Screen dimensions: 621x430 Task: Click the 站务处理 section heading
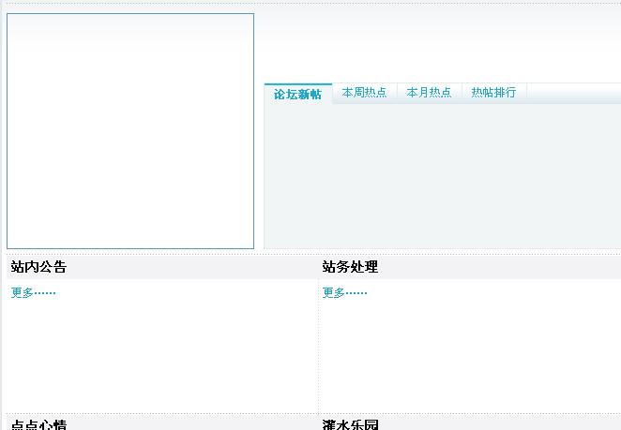350,267
